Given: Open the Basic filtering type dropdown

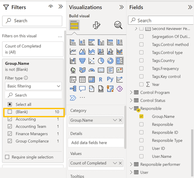Looking at the screenshot, I should [33, 86].
